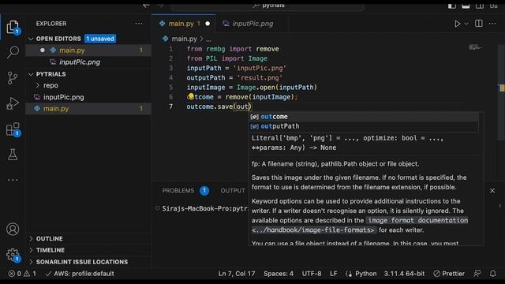Open Explorer panel more actions ellipsis
This screenshot has width=505, height=284.
point(139,24)
